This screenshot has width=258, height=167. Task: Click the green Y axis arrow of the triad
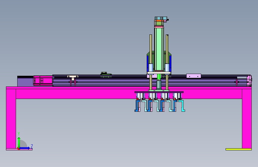(19, 143)
